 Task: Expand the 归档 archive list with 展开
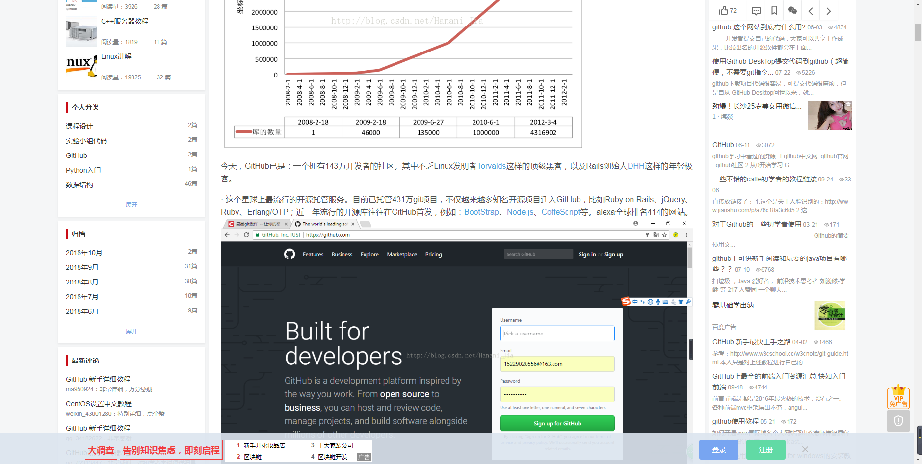click(132, 331)
